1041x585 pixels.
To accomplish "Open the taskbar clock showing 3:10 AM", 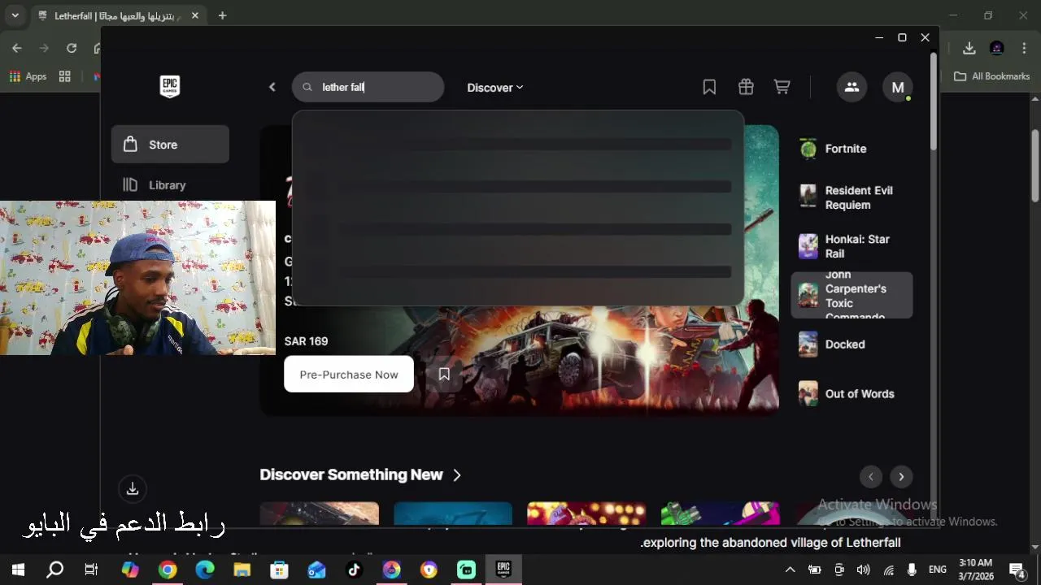I will pos(976,570).
